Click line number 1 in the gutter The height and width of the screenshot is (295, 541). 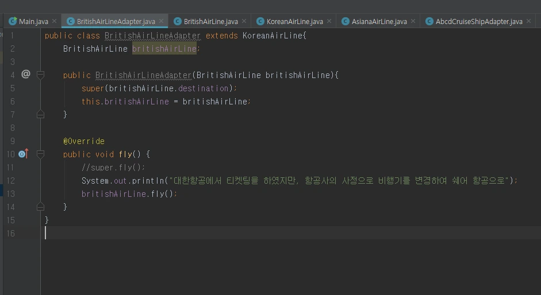pos(12,36)
